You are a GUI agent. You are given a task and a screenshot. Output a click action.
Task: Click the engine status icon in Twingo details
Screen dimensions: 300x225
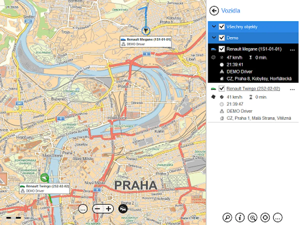pos(213,97)
